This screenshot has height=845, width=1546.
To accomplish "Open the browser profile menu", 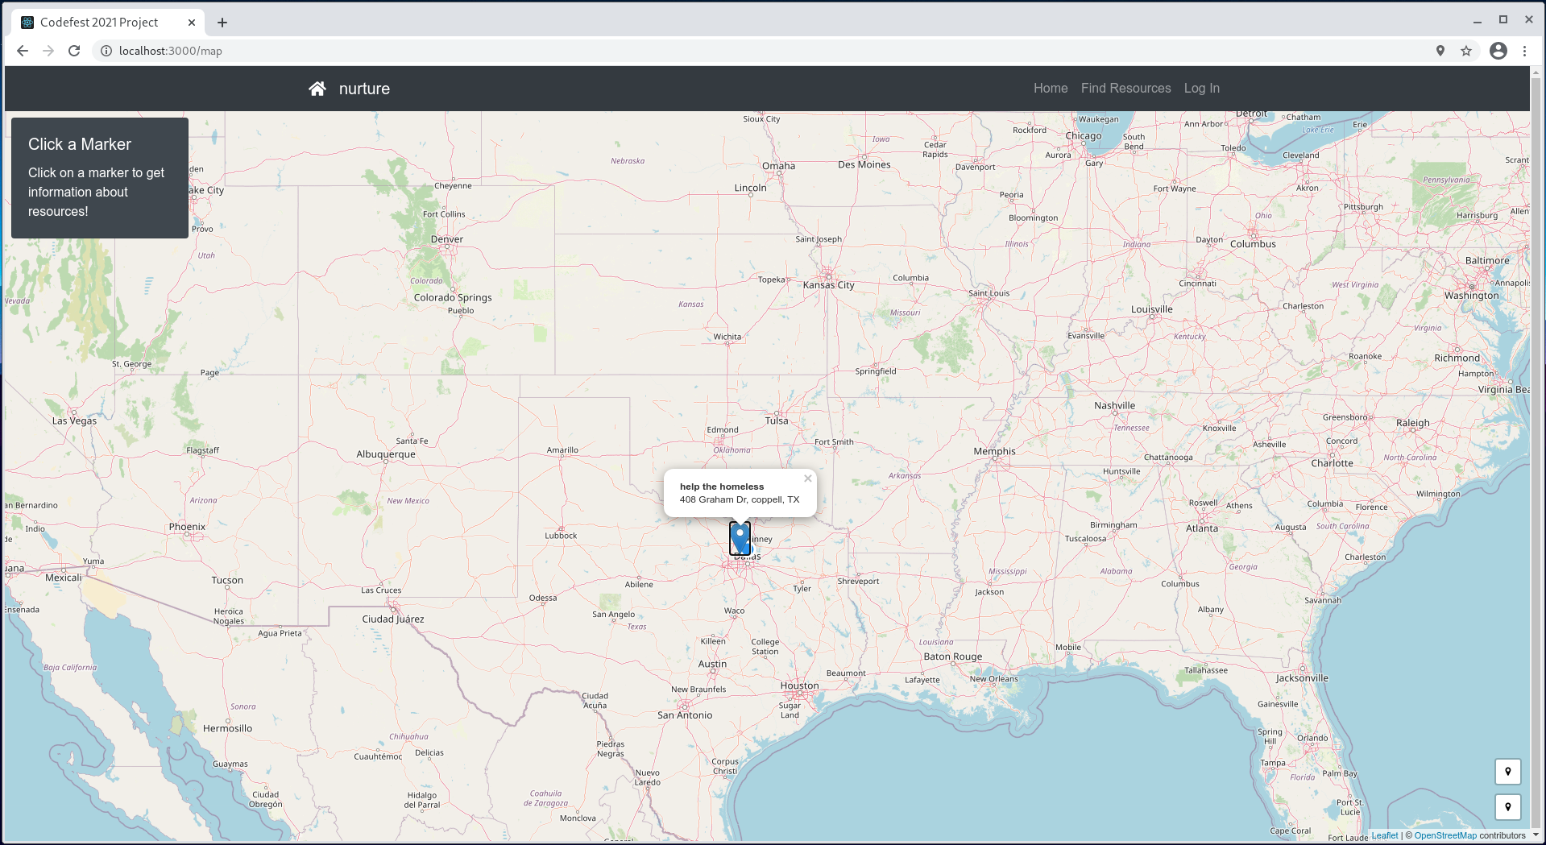I will (1498, 51).
